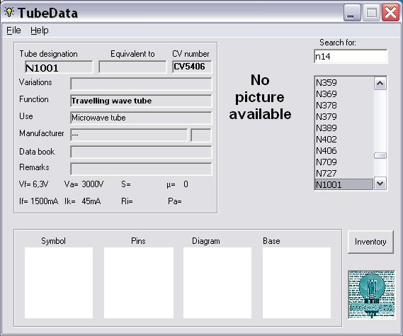Click the tube logo image
The width and height of the screenshot is (403, 336).
371,294
